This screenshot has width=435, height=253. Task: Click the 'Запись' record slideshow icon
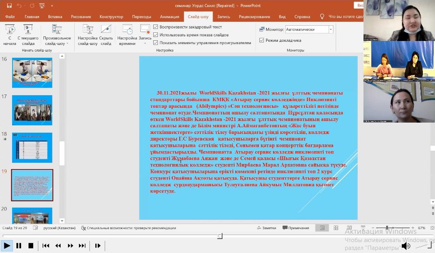coord(145,29)
